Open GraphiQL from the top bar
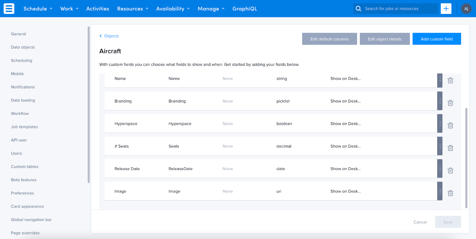476x239 pixels. click(245, 9)
